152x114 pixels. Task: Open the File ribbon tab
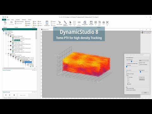click(4, 20)
